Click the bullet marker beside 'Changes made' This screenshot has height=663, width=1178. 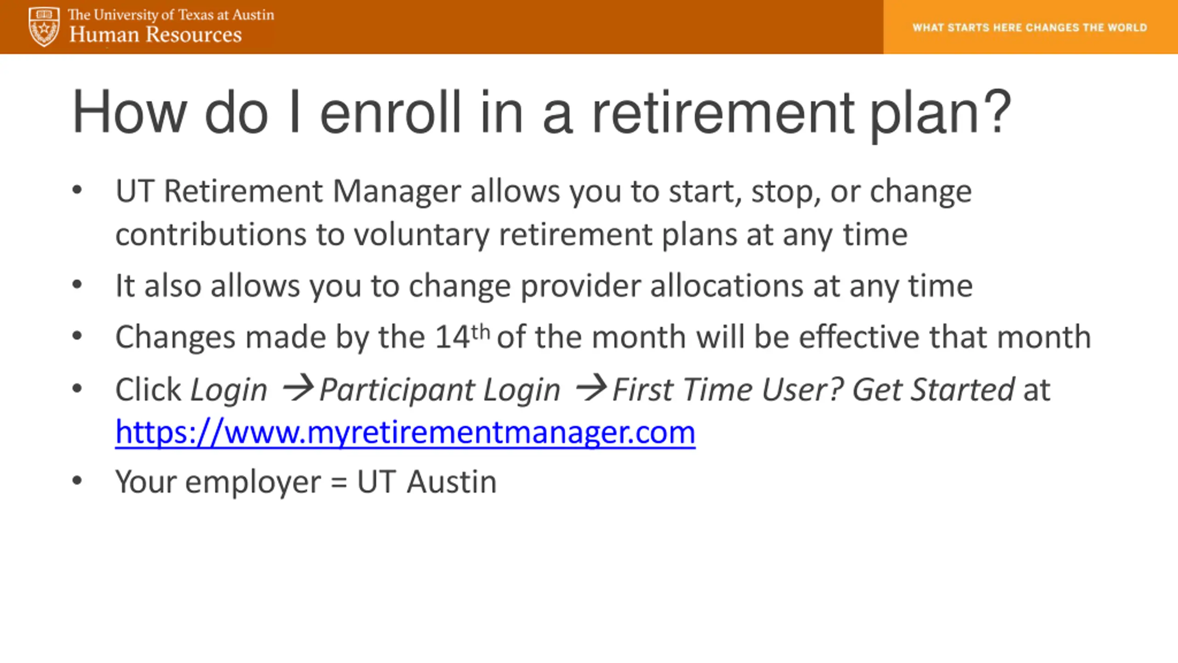coord(77,336)
